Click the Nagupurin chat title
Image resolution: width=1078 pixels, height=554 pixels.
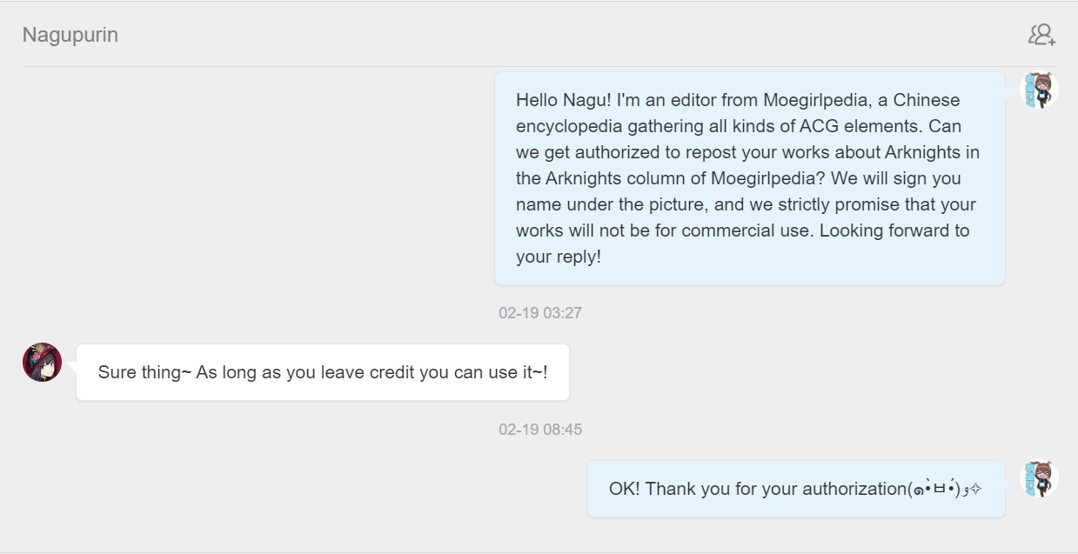(70, 35)
